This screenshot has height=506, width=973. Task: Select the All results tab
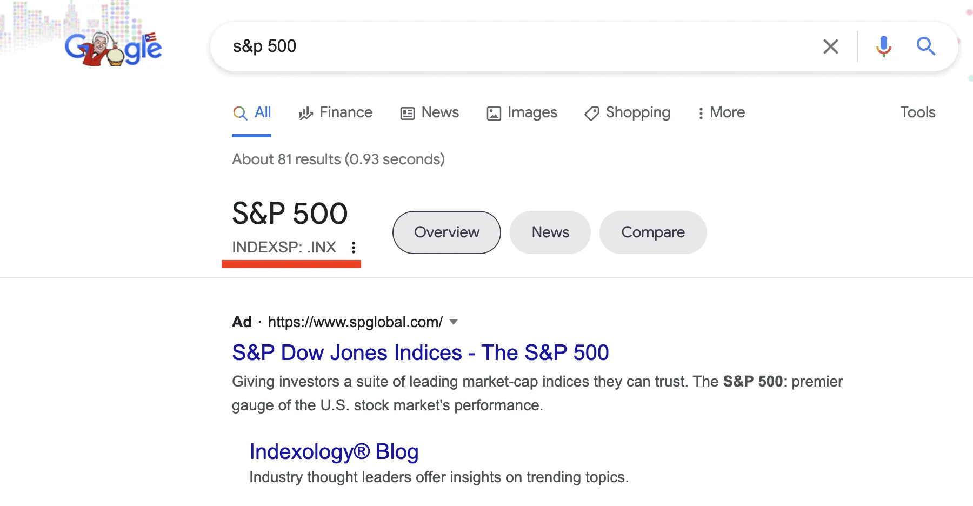coord(252,112)
